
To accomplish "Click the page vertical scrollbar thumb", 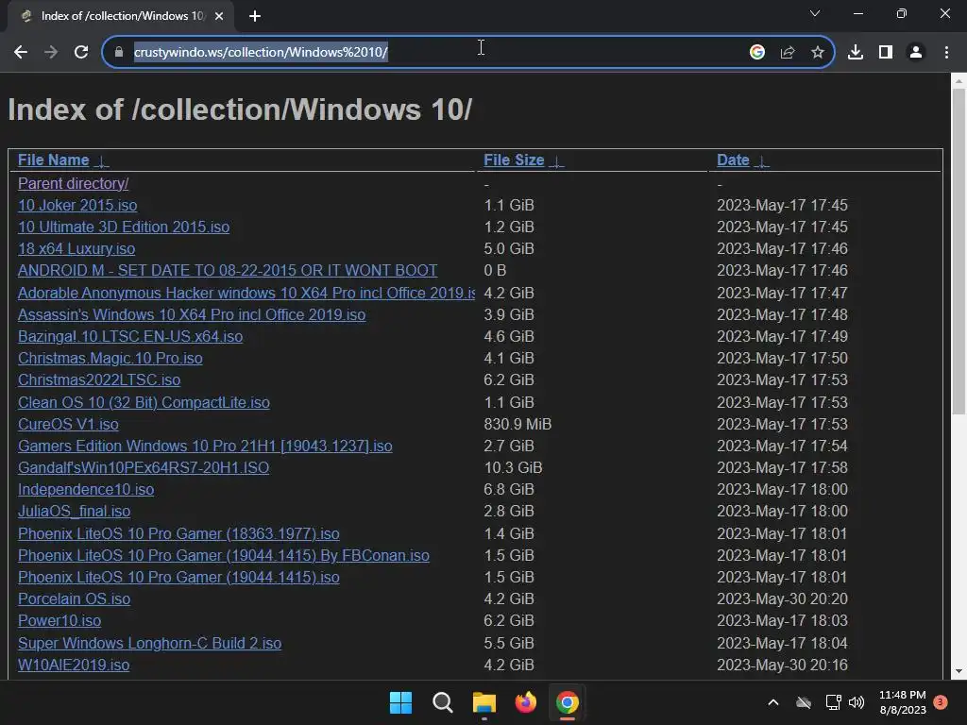I will point(959,251).
